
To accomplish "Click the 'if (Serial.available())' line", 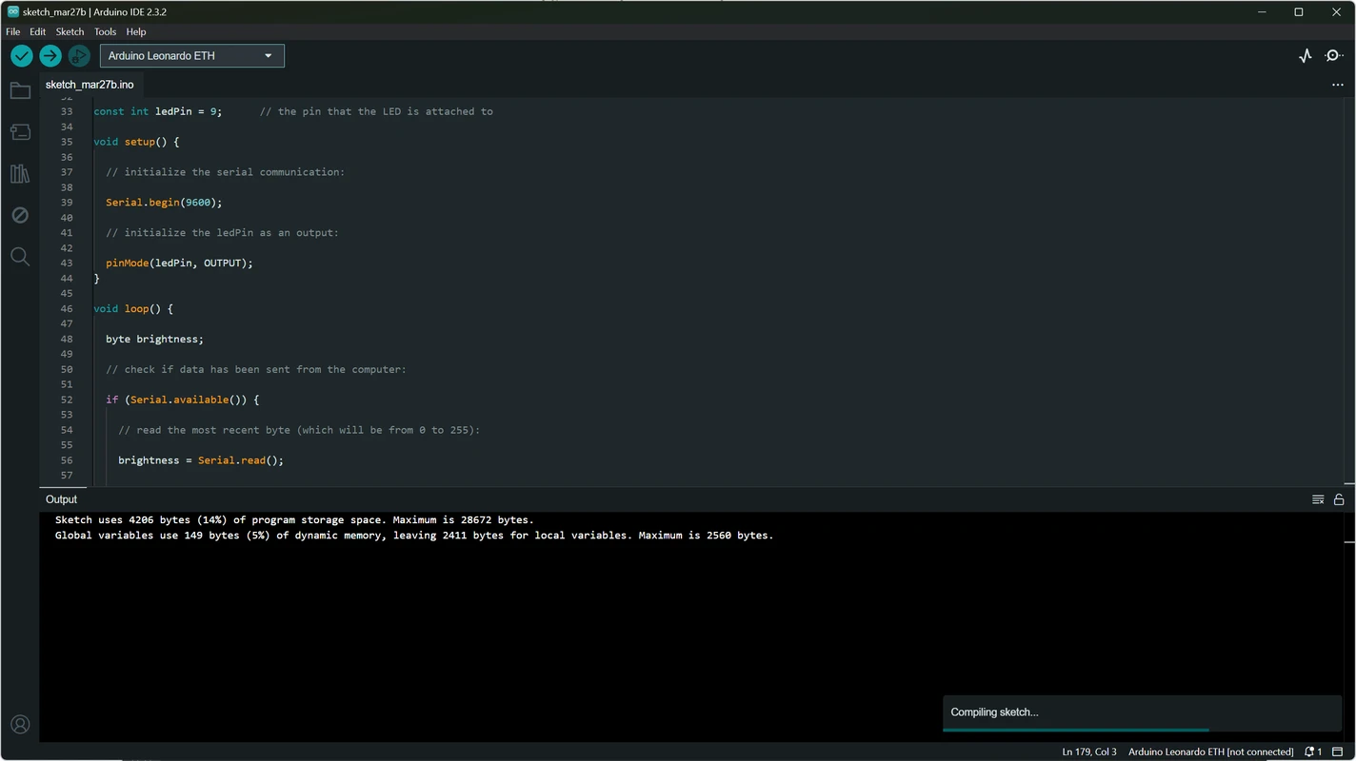I will [182, 400].
